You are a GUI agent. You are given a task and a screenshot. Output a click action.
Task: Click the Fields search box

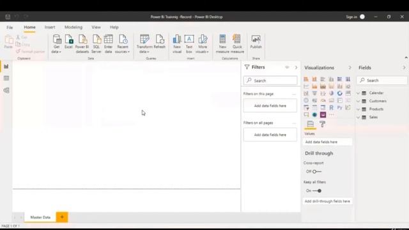[382, 80]
